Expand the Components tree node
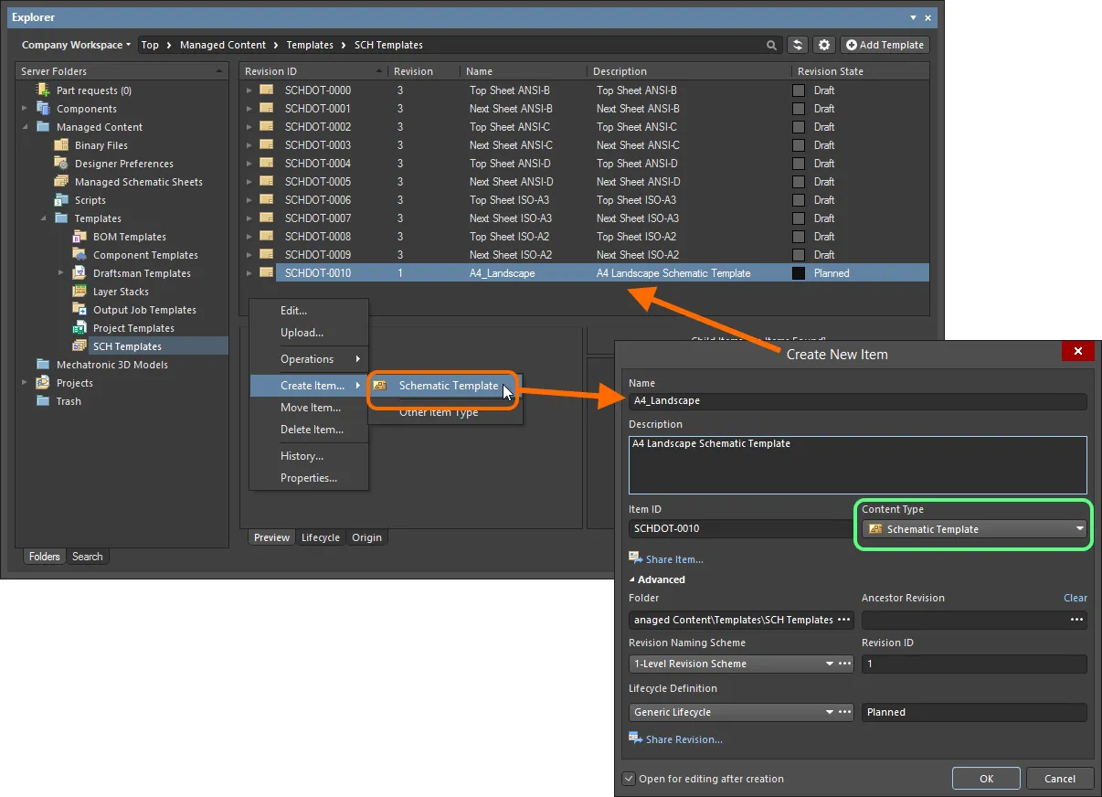Viewport: 1102px width, 797px height. click(x=26, y=109)
